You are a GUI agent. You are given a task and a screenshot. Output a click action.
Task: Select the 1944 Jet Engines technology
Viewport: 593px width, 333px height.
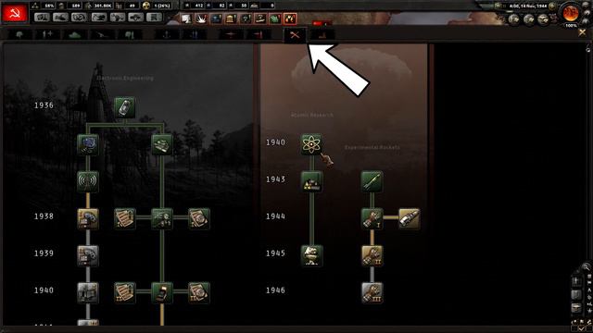tap(409, 218)
